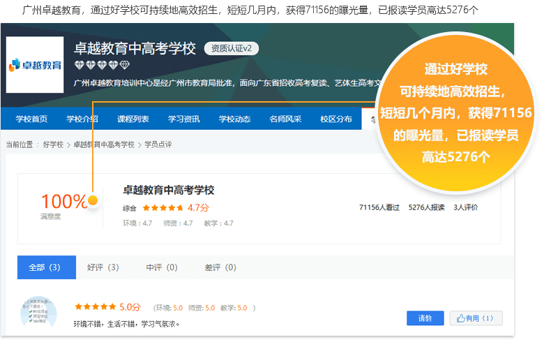Click the review text 环境不错，生活不错
Viewport: 558px width, 342px height.
click(126, 324)
